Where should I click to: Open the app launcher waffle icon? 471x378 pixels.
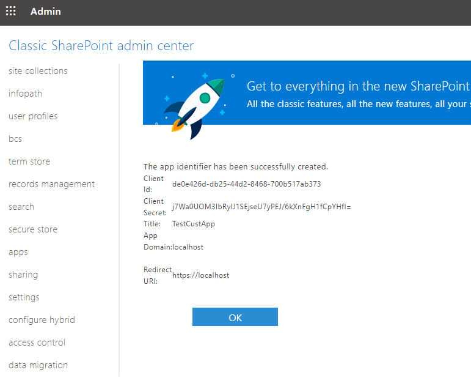11,11
